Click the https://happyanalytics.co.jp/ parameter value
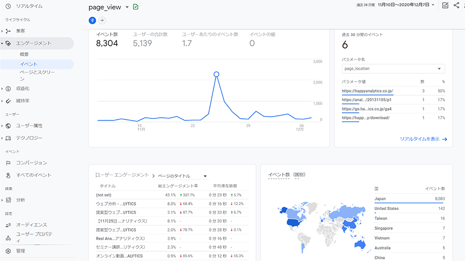 (367, 91)
